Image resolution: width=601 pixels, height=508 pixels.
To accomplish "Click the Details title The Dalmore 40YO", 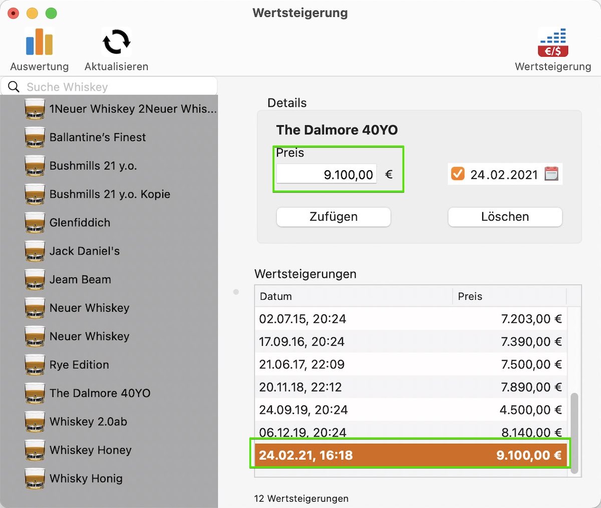I will 337,130.
